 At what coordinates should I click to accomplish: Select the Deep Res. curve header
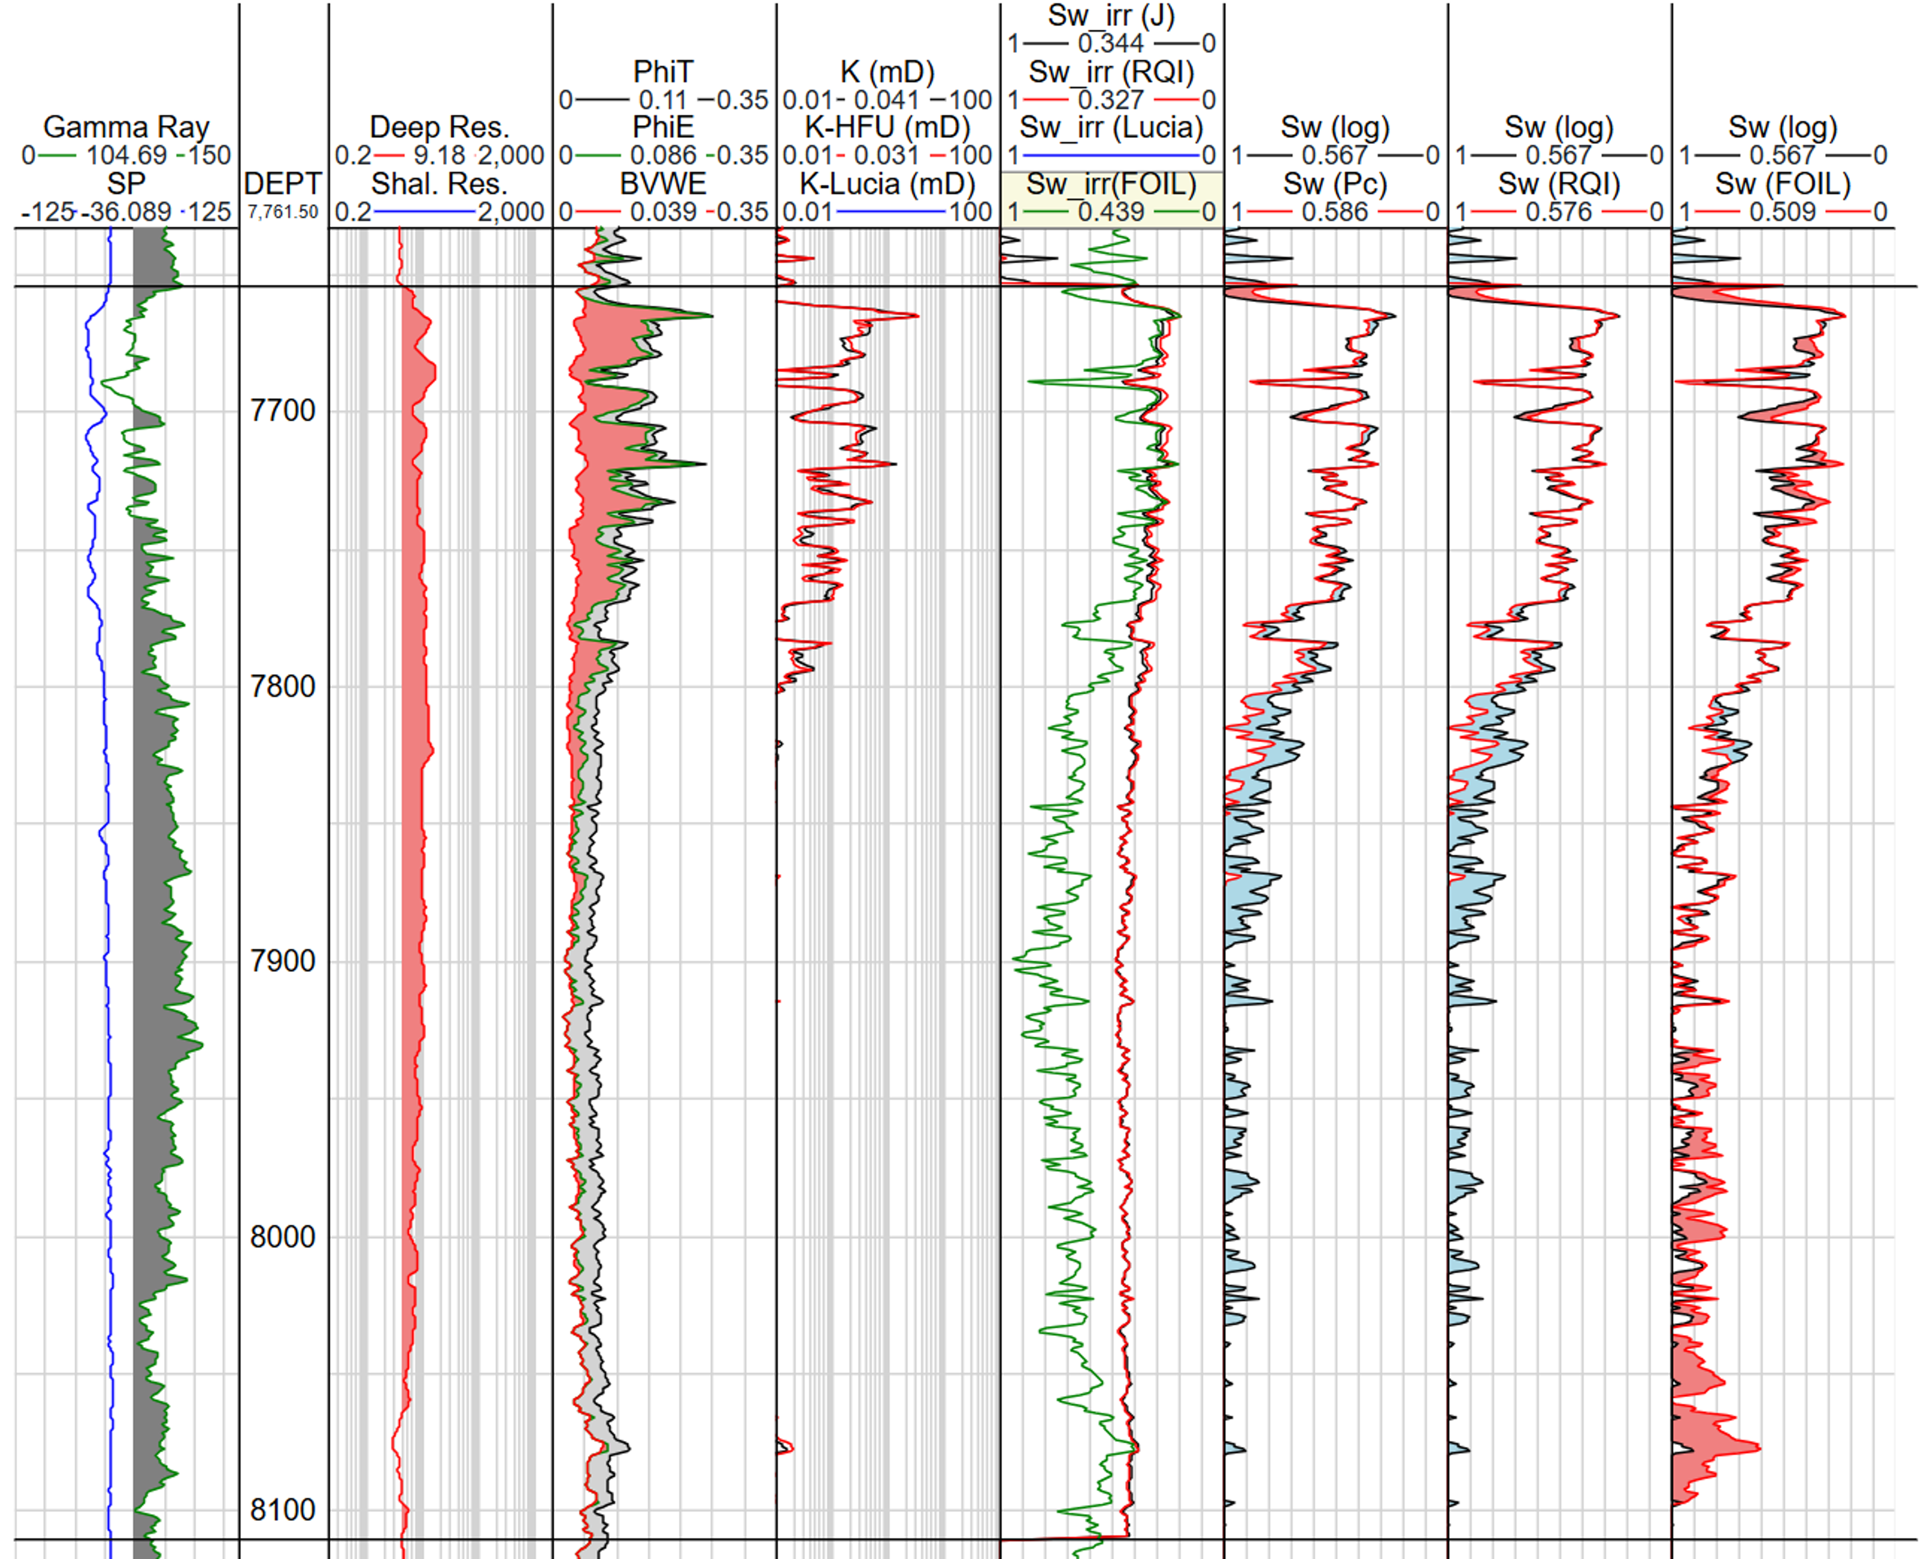(x=439, y=127)
